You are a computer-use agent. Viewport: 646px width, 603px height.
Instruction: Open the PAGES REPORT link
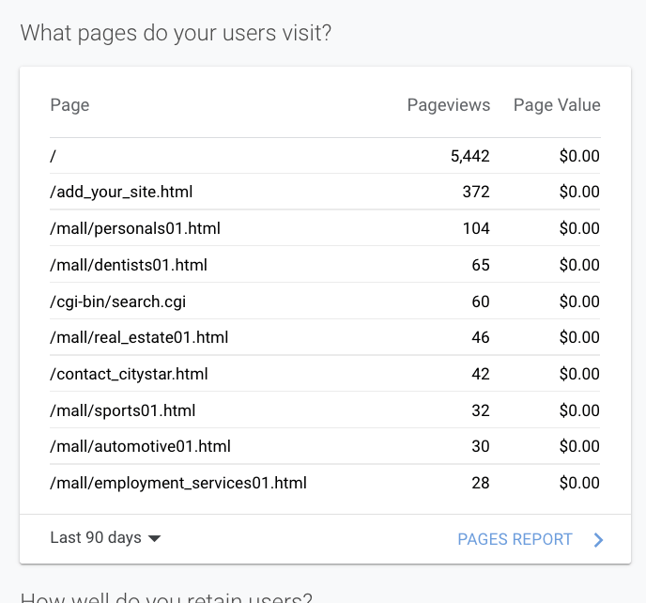[515, 539]
